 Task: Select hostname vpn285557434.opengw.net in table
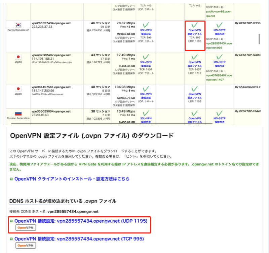point(51,23)
